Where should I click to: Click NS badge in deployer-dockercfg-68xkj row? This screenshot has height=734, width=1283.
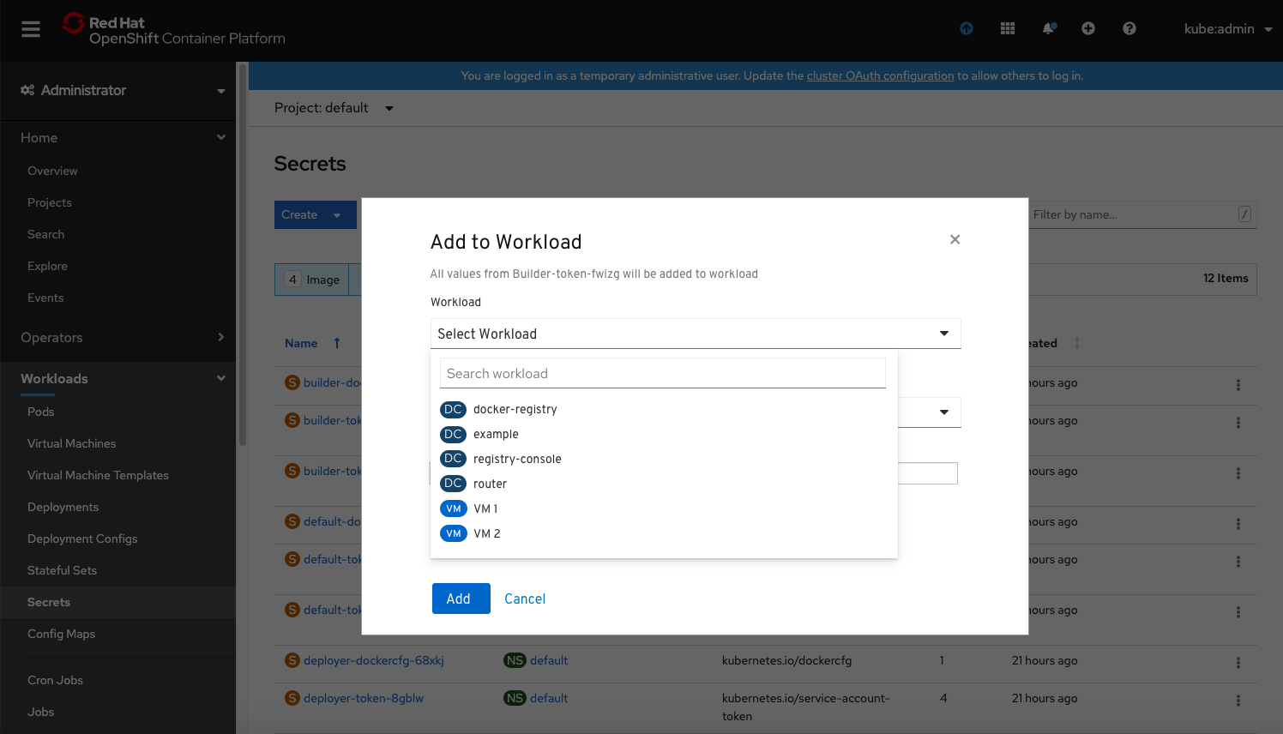515,660
